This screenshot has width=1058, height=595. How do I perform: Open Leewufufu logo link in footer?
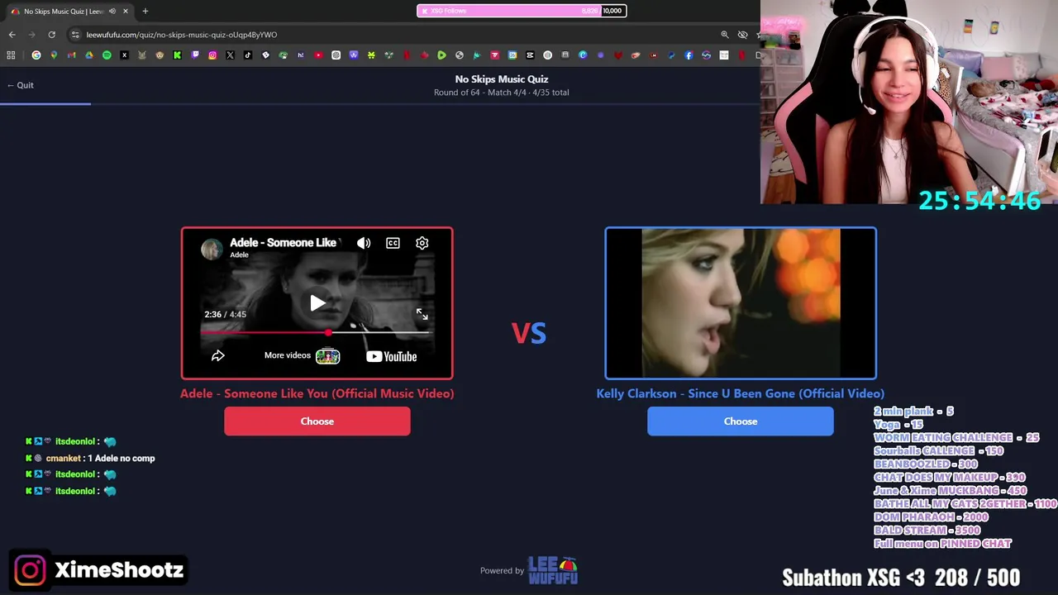tap(553, 570)
